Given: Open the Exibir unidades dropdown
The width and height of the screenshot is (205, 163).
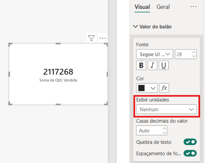Looking at the screenshot, I should [166, 109].
